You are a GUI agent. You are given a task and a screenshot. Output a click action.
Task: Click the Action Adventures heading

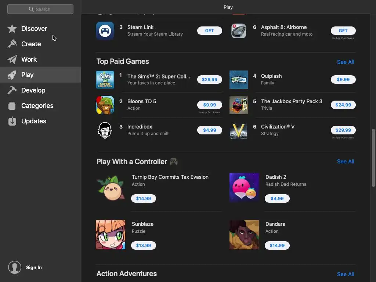[127, 274]
